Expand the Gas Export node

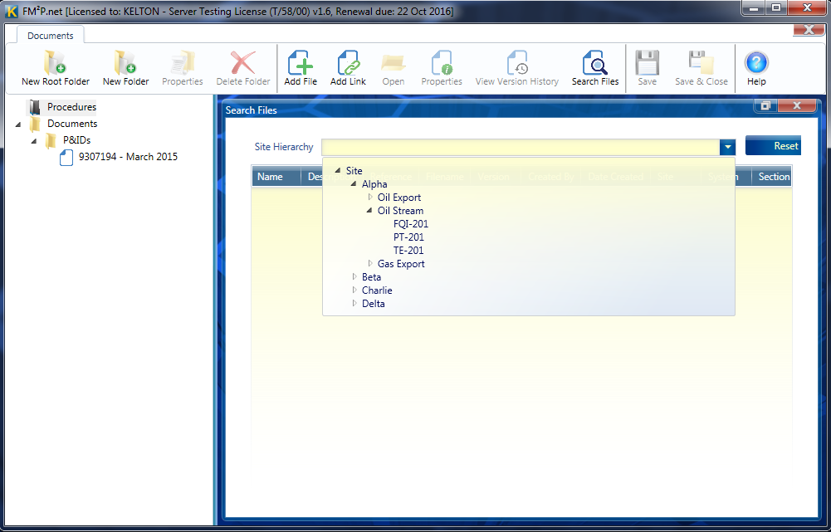click(x=370, y=263)
